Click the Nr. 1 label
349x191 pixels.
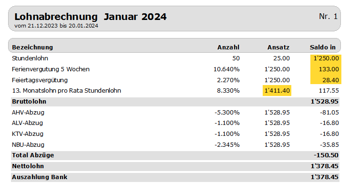pos(328,17)
